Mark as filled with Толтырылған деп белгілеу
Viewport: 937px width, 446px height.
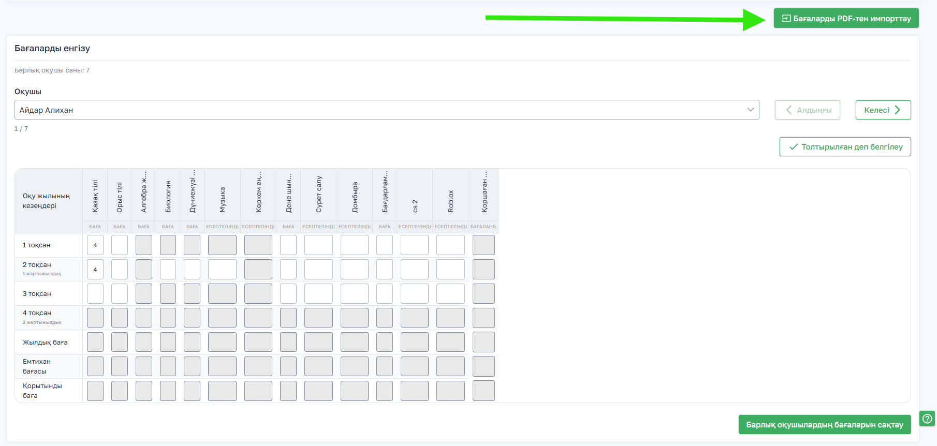(845, 147)
